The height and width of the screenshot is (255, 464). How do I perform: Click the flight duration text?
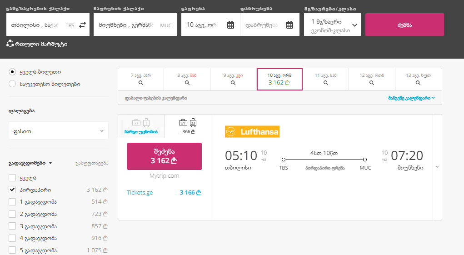pyautogui.click(x=324, y=153)
